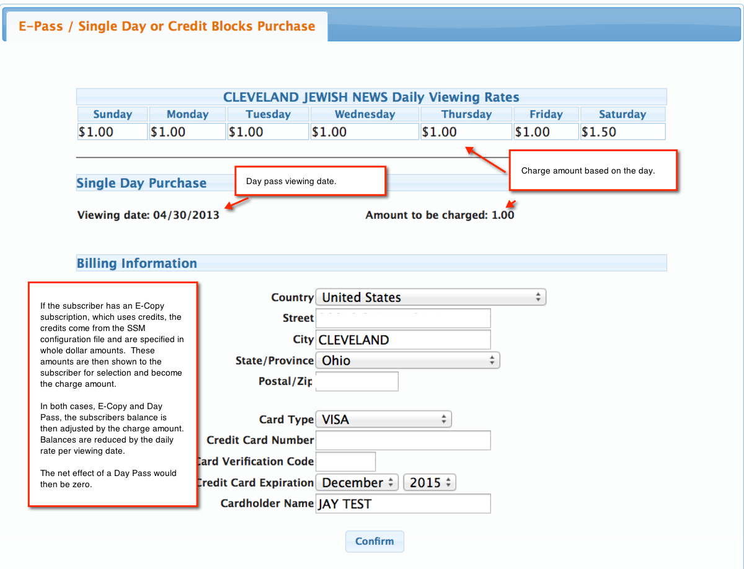Click the Cardholder Name field with JAY TEST
Screen dimensions: 744x569
click(x=403, y=503)
